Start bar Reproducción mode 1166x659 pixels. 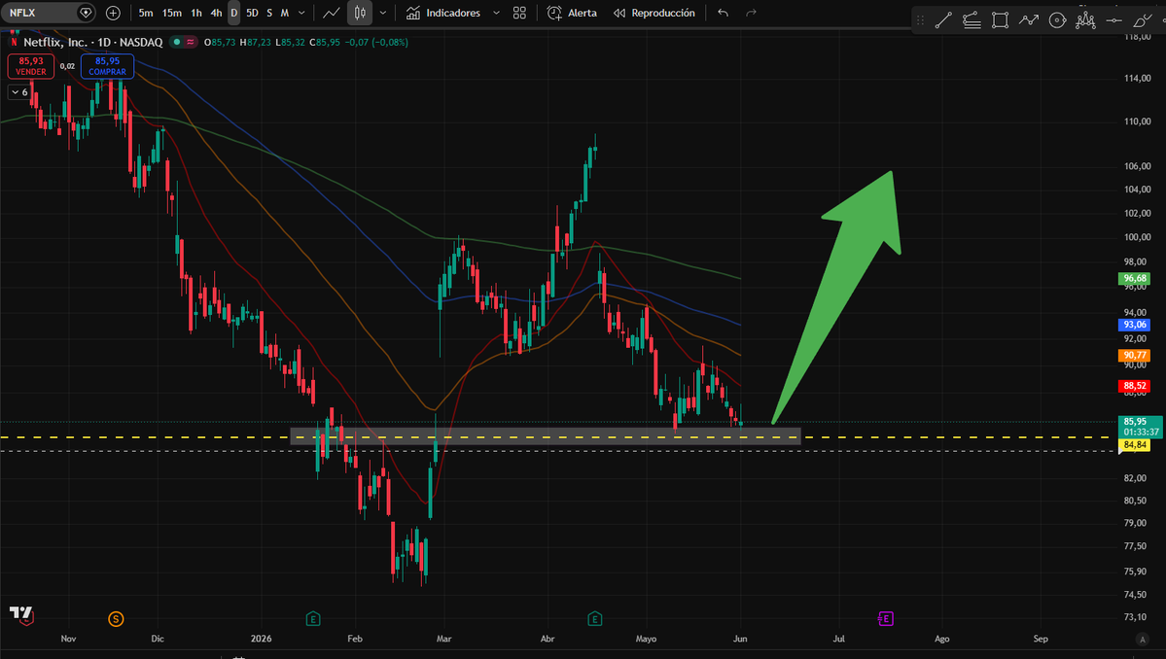pyautogui.click(x=654, y=13)
